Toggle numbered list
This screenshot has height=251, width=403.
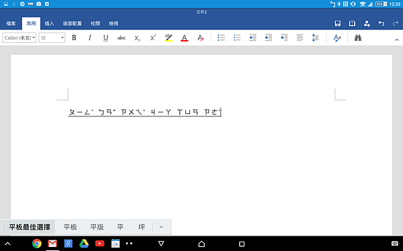tap(237, 37)
